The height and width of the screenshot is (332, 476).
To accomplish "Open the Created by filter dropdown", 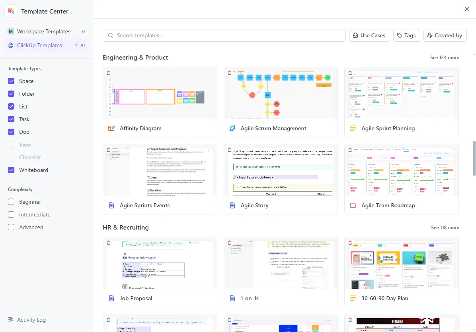I will click(445, 35).
